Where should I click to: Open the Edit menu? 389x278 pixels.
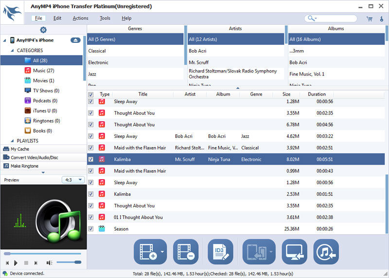tap(57, 18)
